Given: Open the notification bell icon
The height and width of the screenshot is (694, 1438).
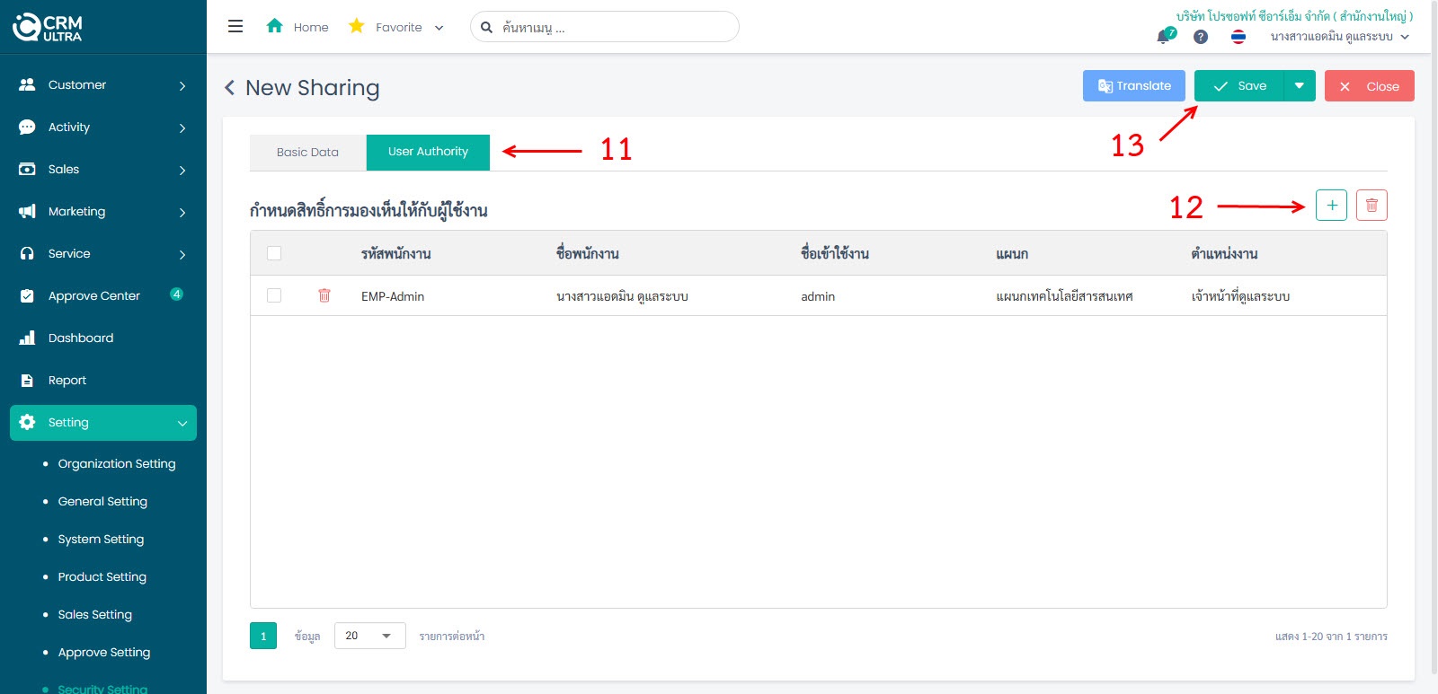Looking at the screenshot, I should [x=1164, y=37].
